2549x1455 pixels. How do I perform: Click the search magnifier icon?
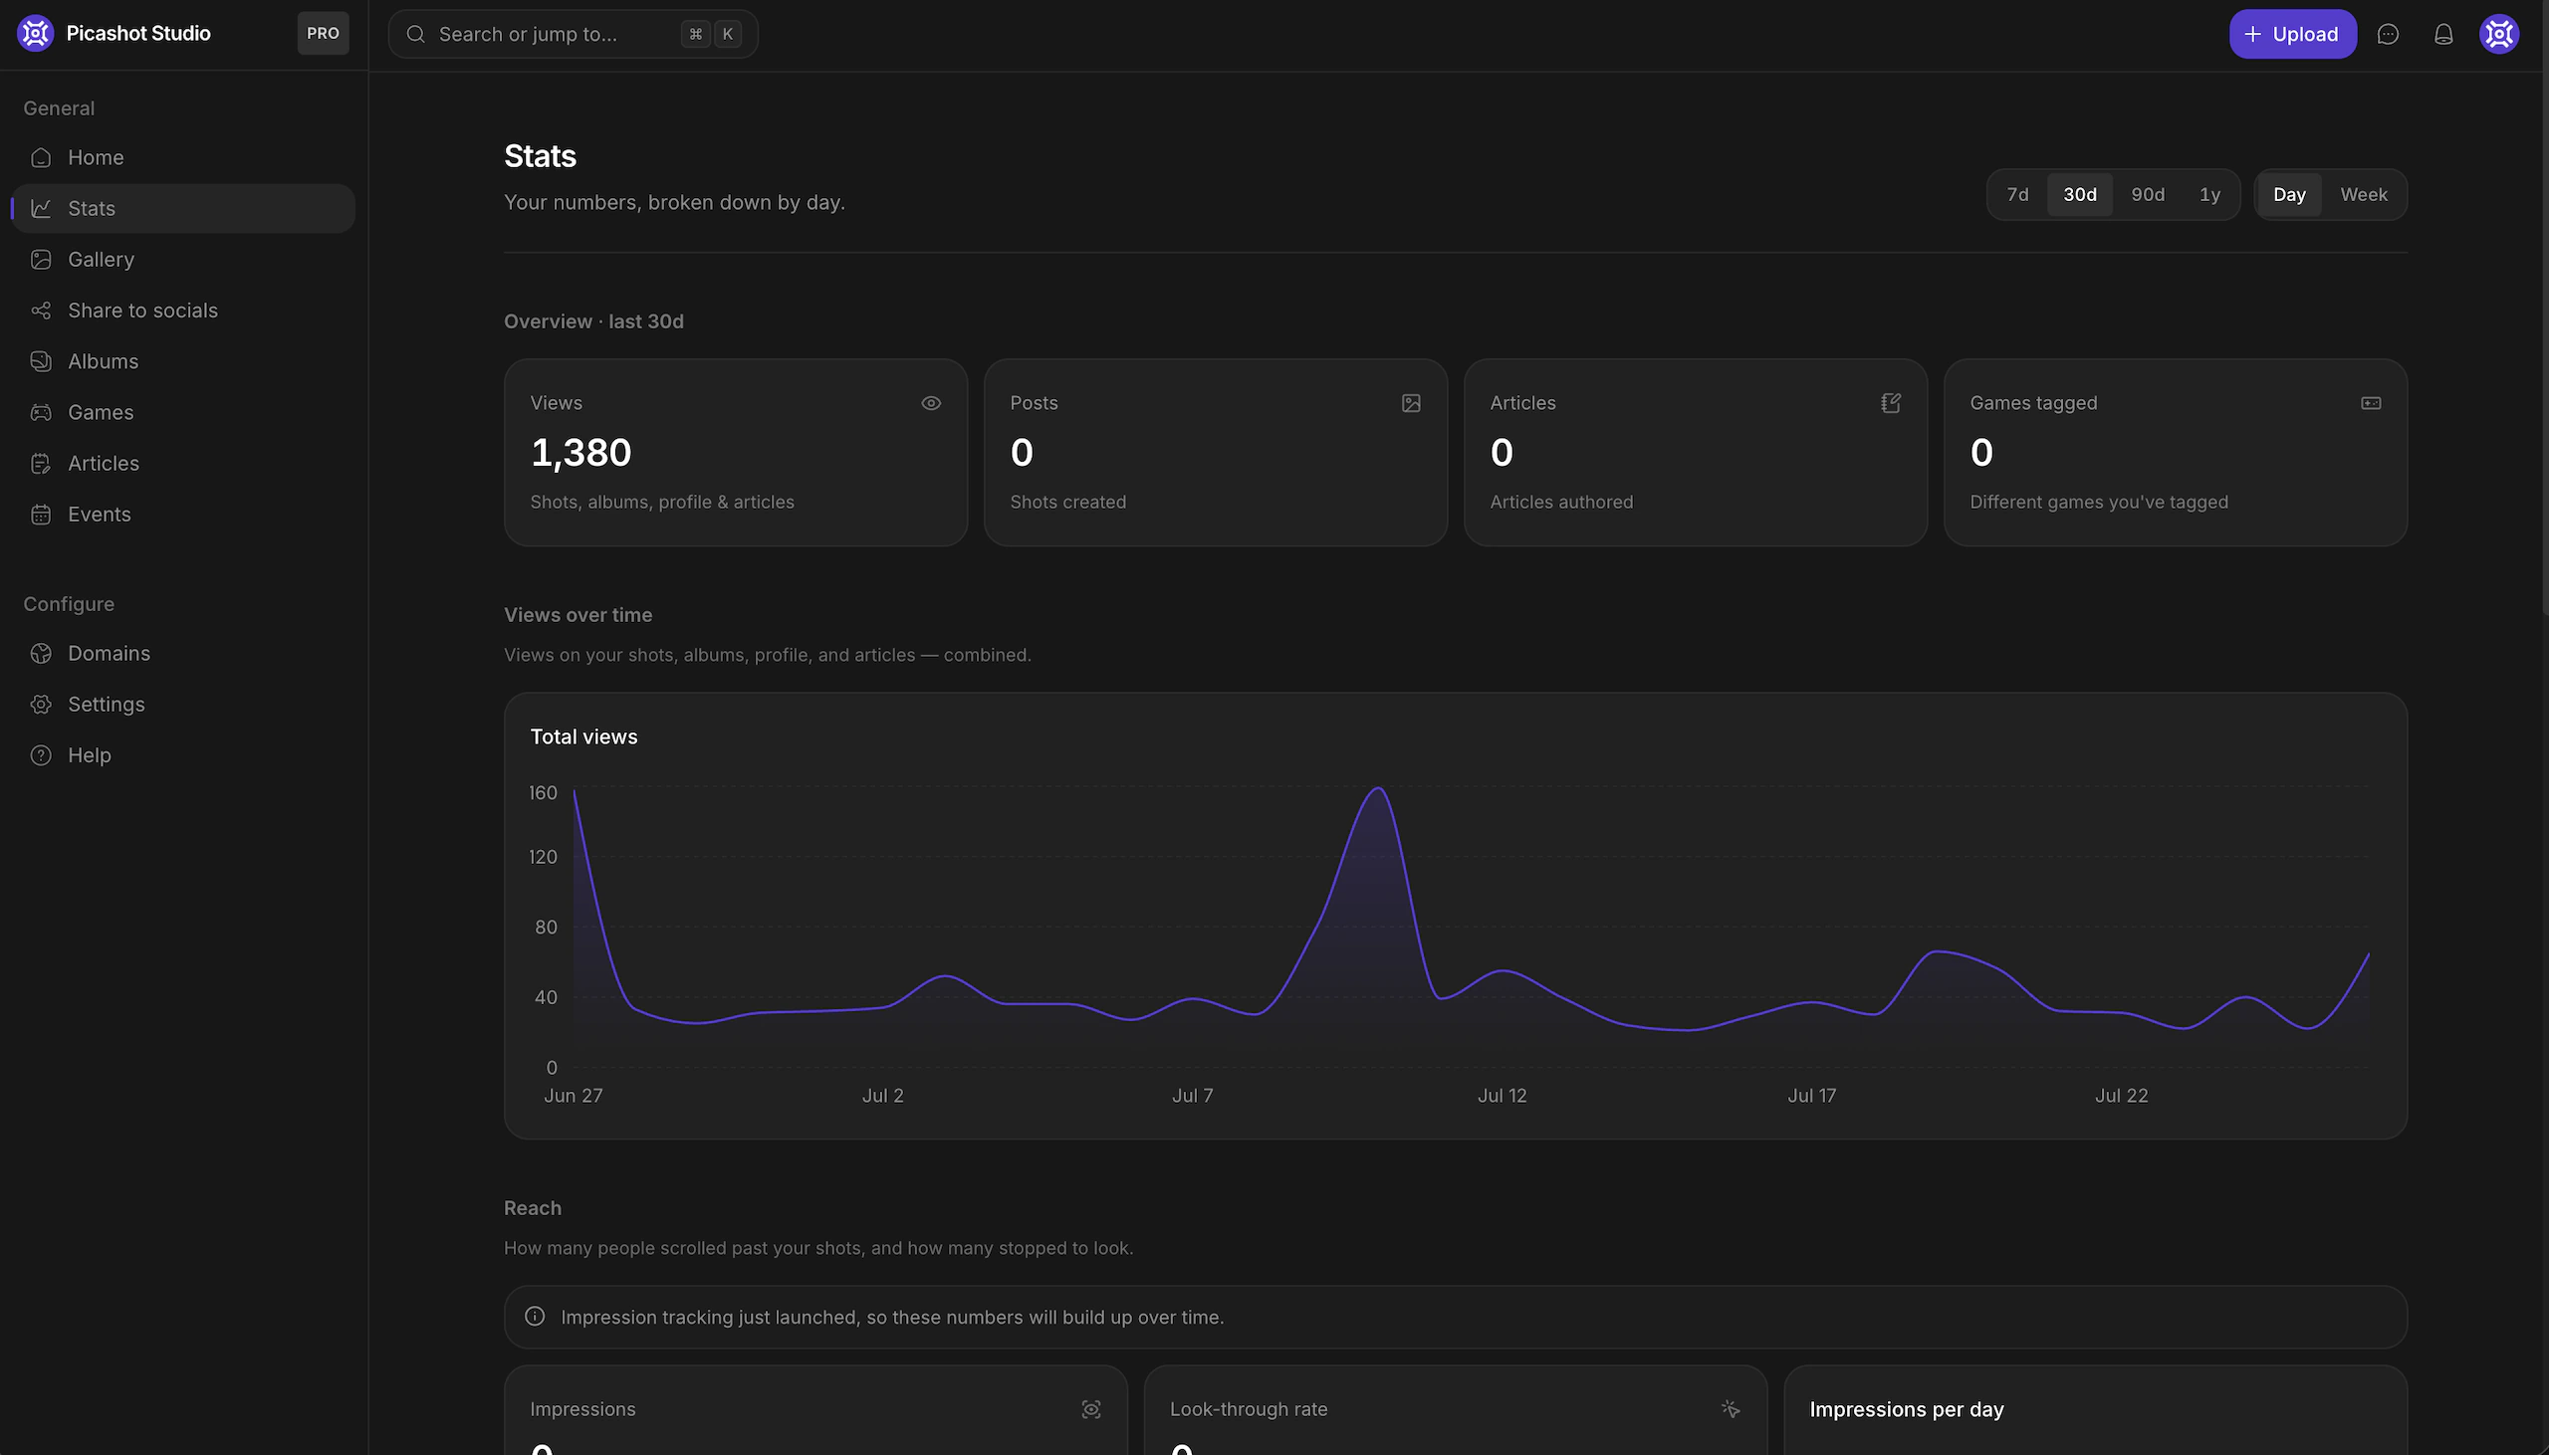pos(416,35)
